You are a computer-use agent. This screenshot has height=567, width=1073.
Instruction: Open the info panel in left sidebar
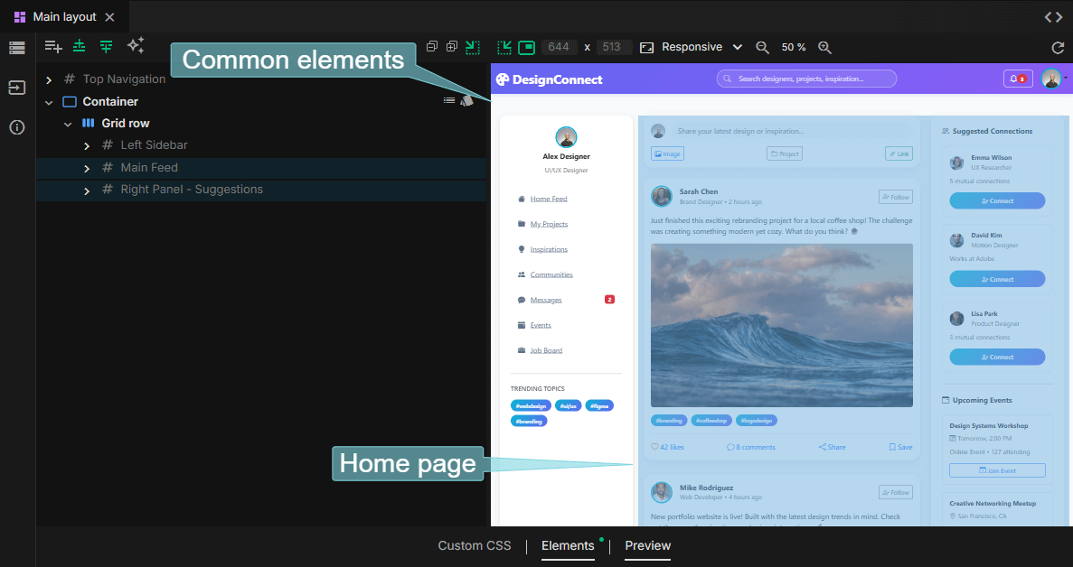point(17,127)
